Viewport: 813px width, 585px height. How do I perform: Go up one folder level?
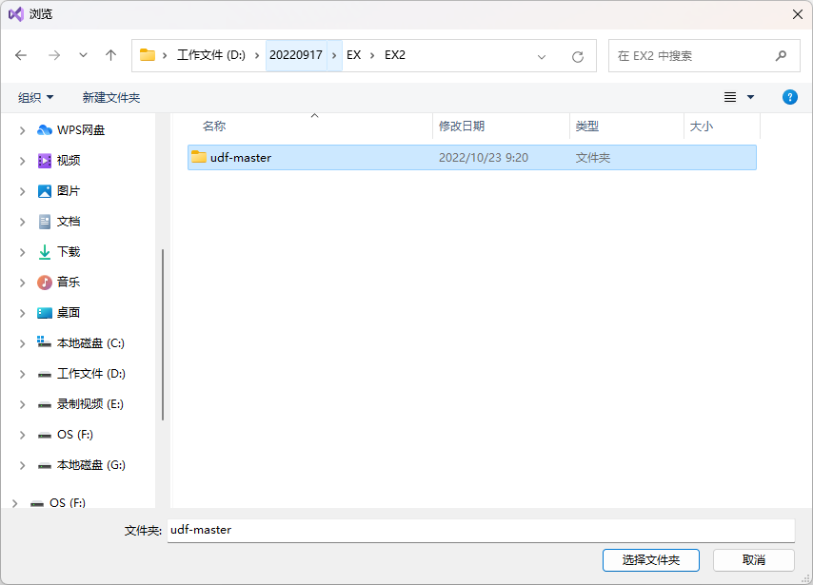coord(110,55)
